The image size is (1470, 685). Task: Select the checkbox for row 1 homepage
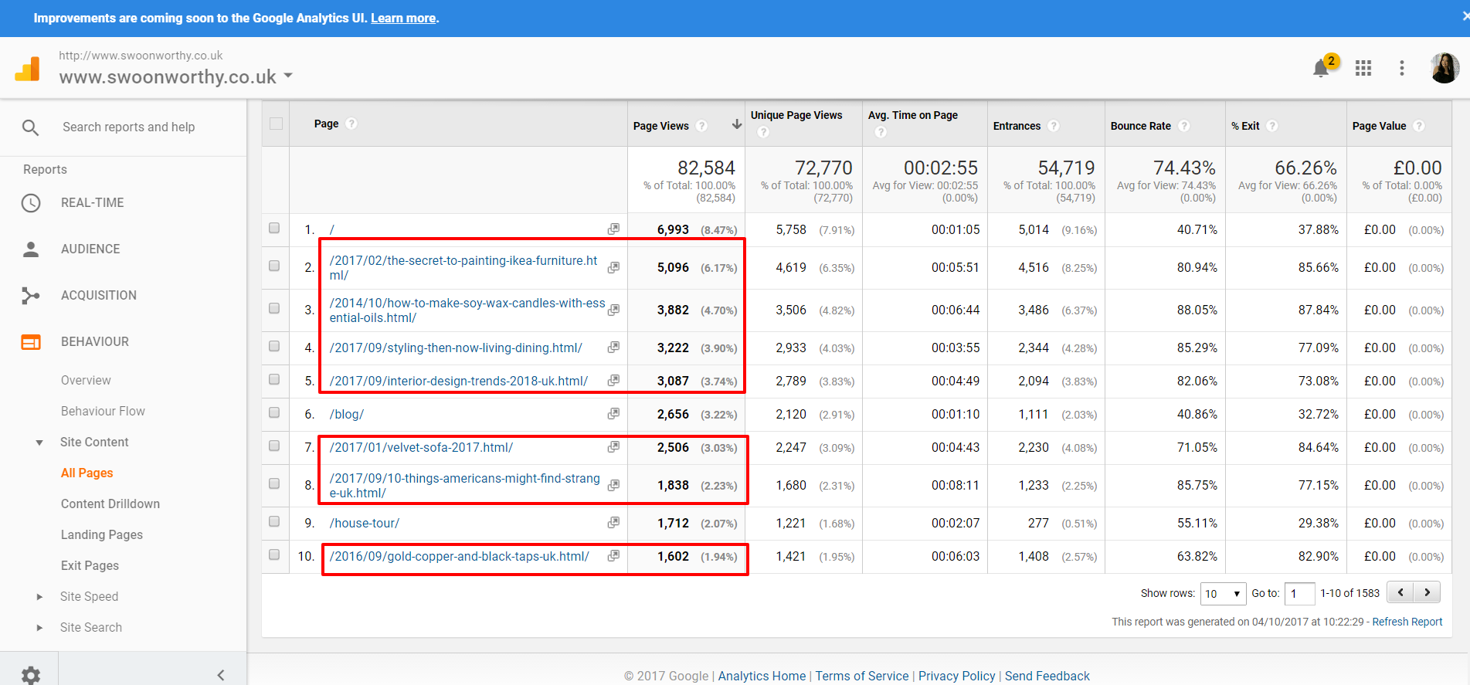[274, 229]
